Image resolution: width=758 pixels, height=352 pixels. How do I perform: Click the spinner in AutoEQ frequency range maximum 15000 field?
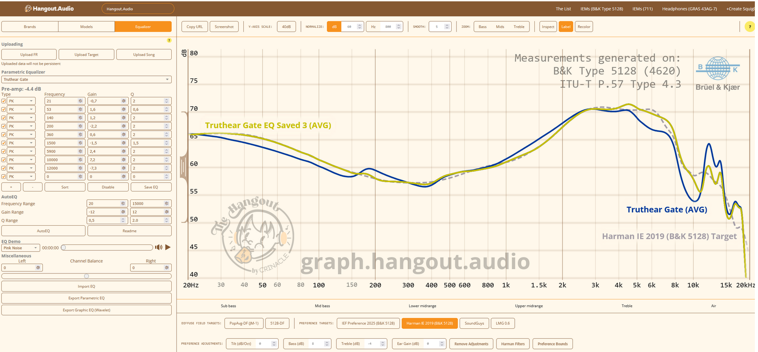pyautogui.click(x=167, y=203)
